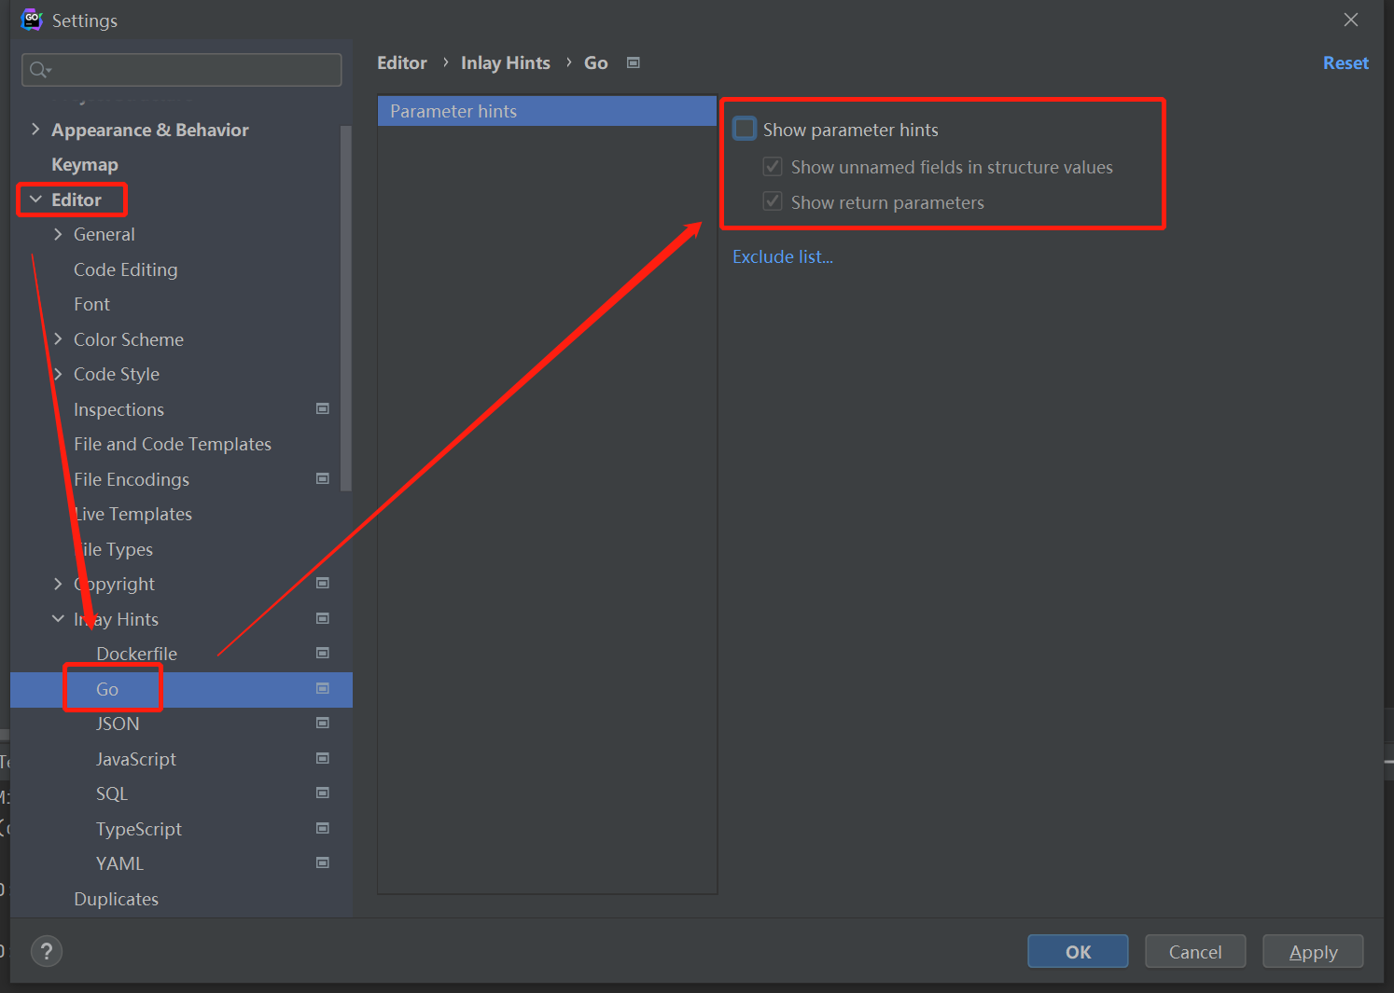Click the project-scope icon beside Inspections
Viewport: 1394px width, 993px height.
point(323,408)
